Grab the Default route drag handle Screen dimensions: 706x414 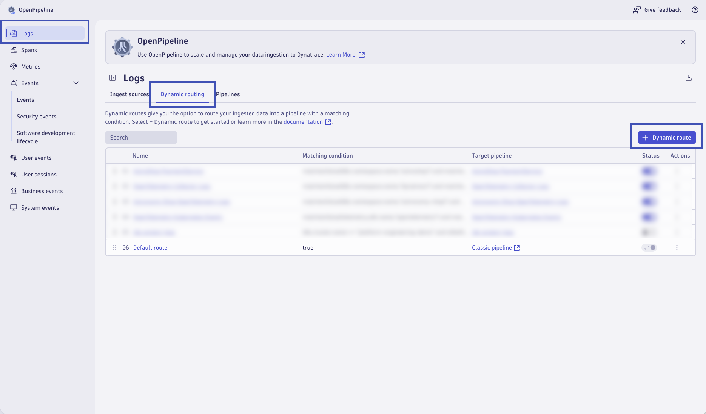(114, 248)
